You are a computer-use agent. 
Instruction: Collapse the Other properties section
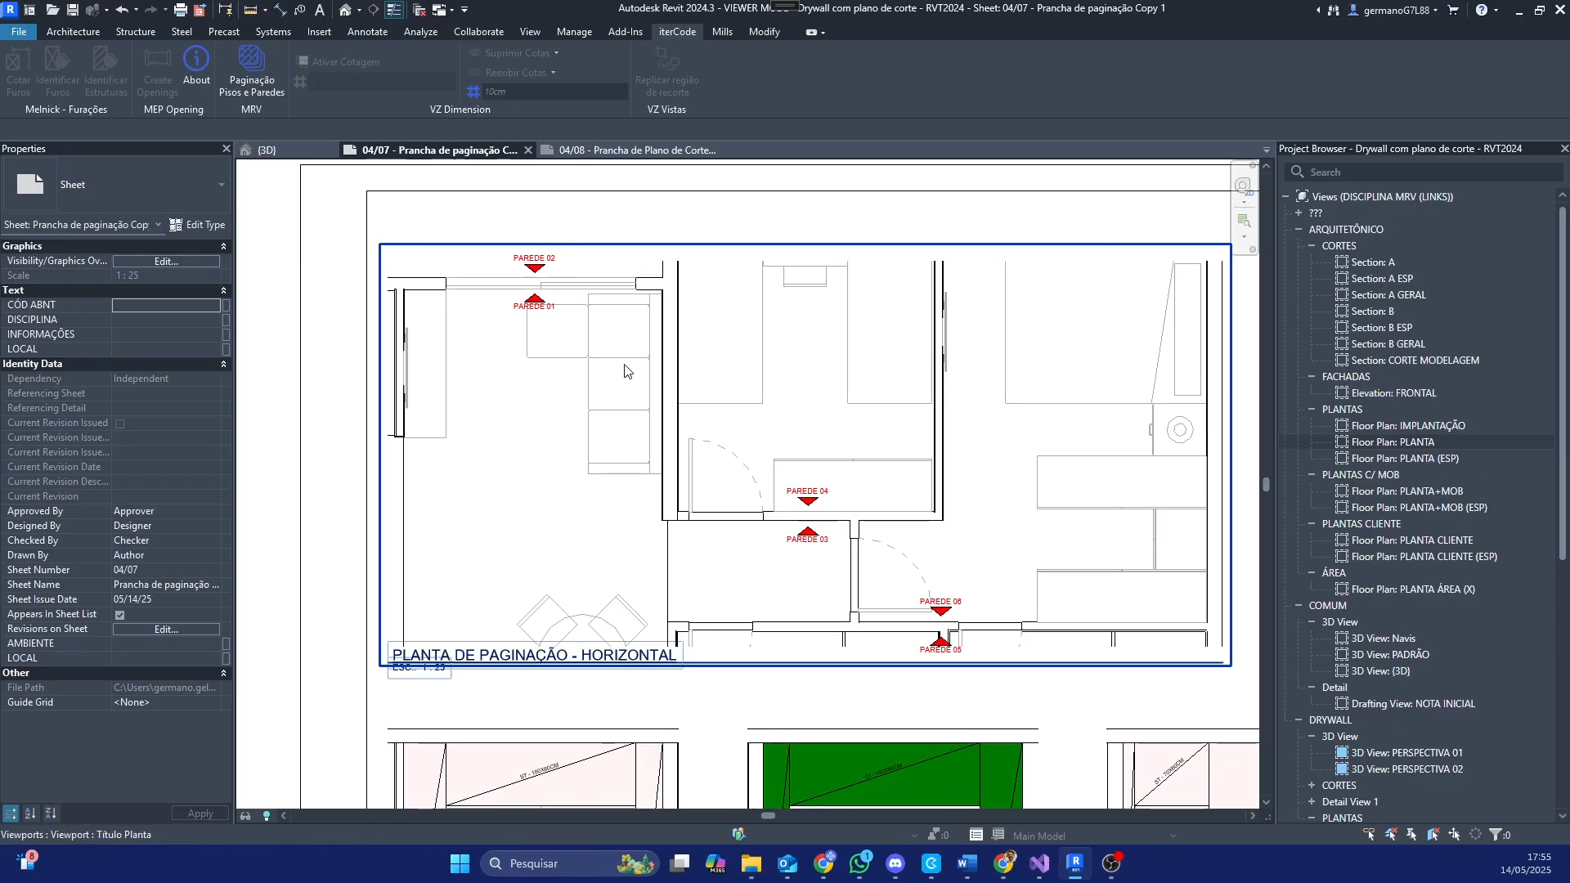pyautogui.click(x=223, y=673)
